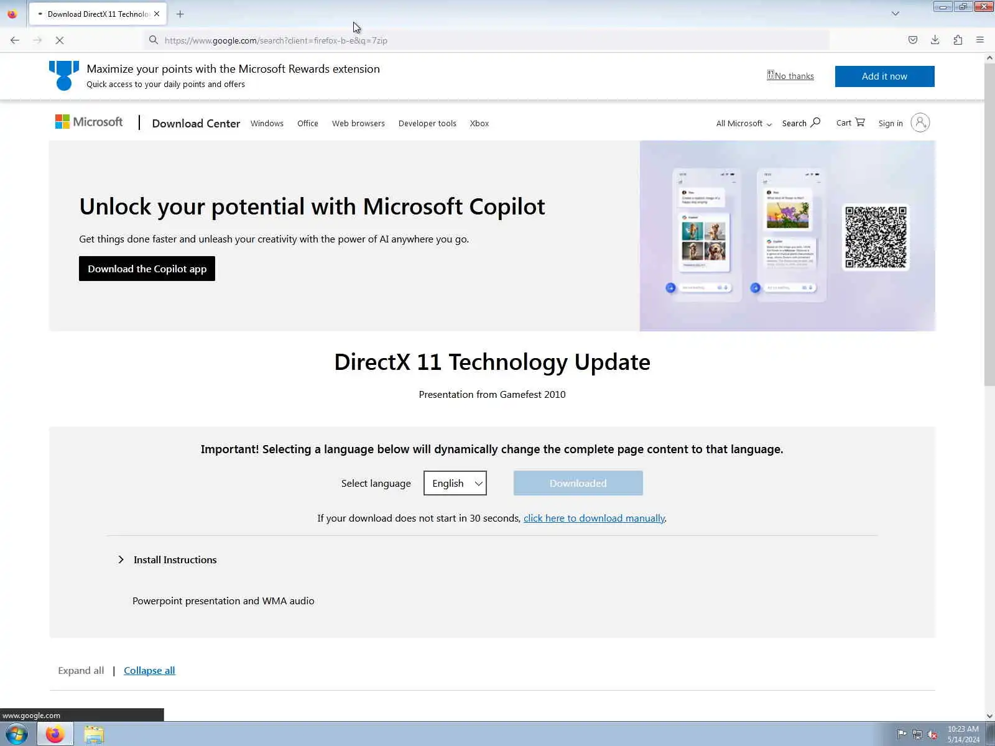The height and width of the screenshot is (746, 995).
Task: Click the vertical scrollbar thumb
Action: [x=989, y=224]
